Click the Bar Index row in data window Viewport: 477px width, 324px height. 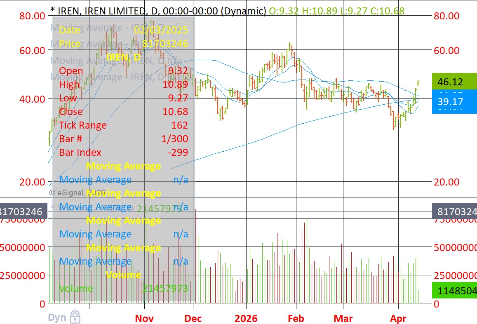pyautogui.click(x=124, y=152)
